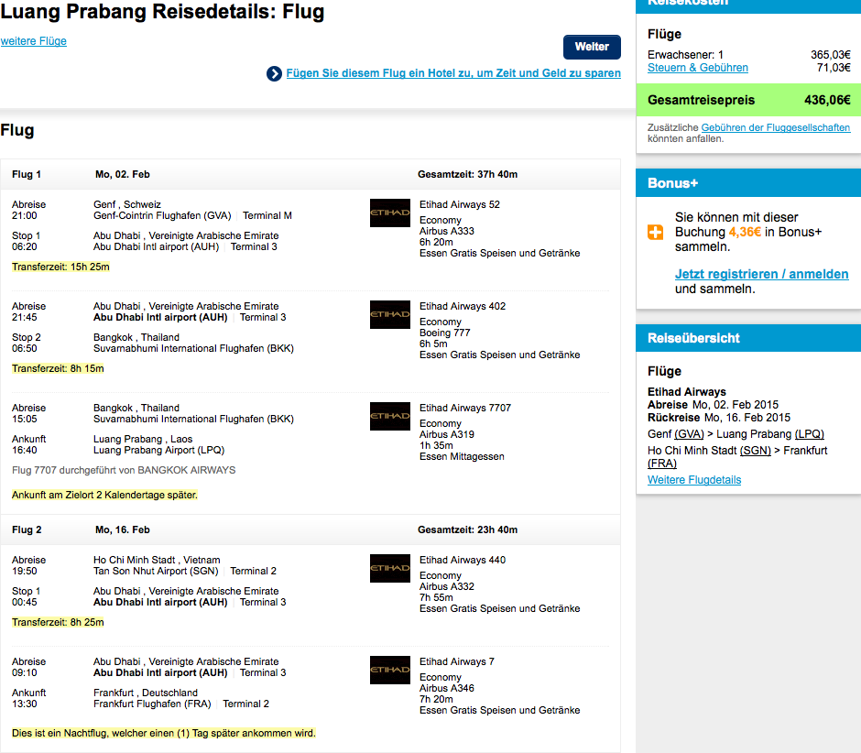Click the orange Bonus+ plus icon
Viewport: 861px width, 753px height.
[655, 232]
